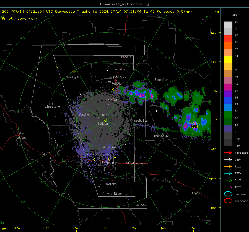
Task: Click the cyan current ellipse icon
Action: point(228,194)
